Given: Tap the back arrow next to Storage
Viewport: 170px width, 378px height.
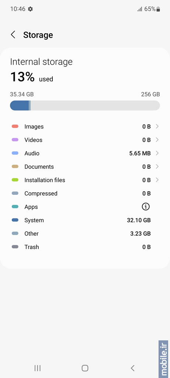Looking at the screenshot, I should 13,35.
